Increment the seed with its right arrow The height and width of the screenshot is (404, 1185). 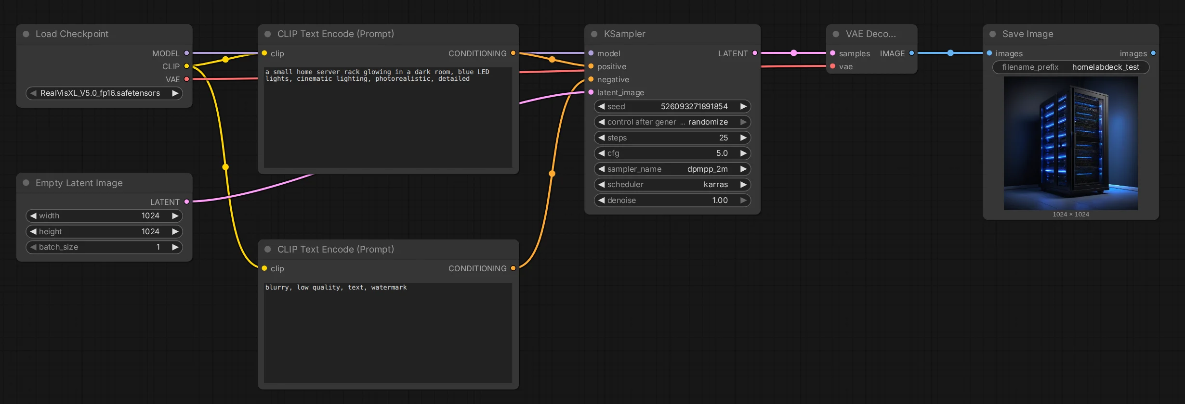(743, 107)
